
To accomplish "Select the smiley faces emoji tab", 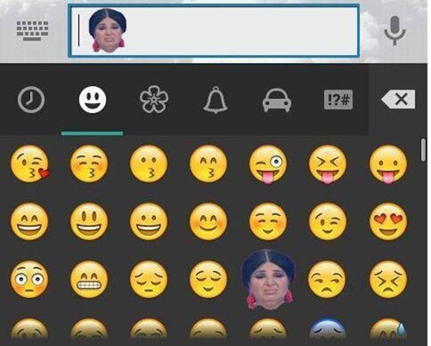I will click(x=92, y=100).
